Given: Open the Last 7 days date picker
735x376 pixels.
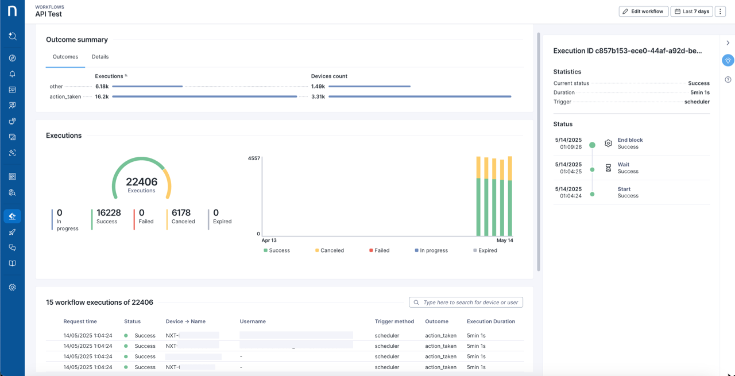Looking at the screenshot, I should click(x=691, y=11).
